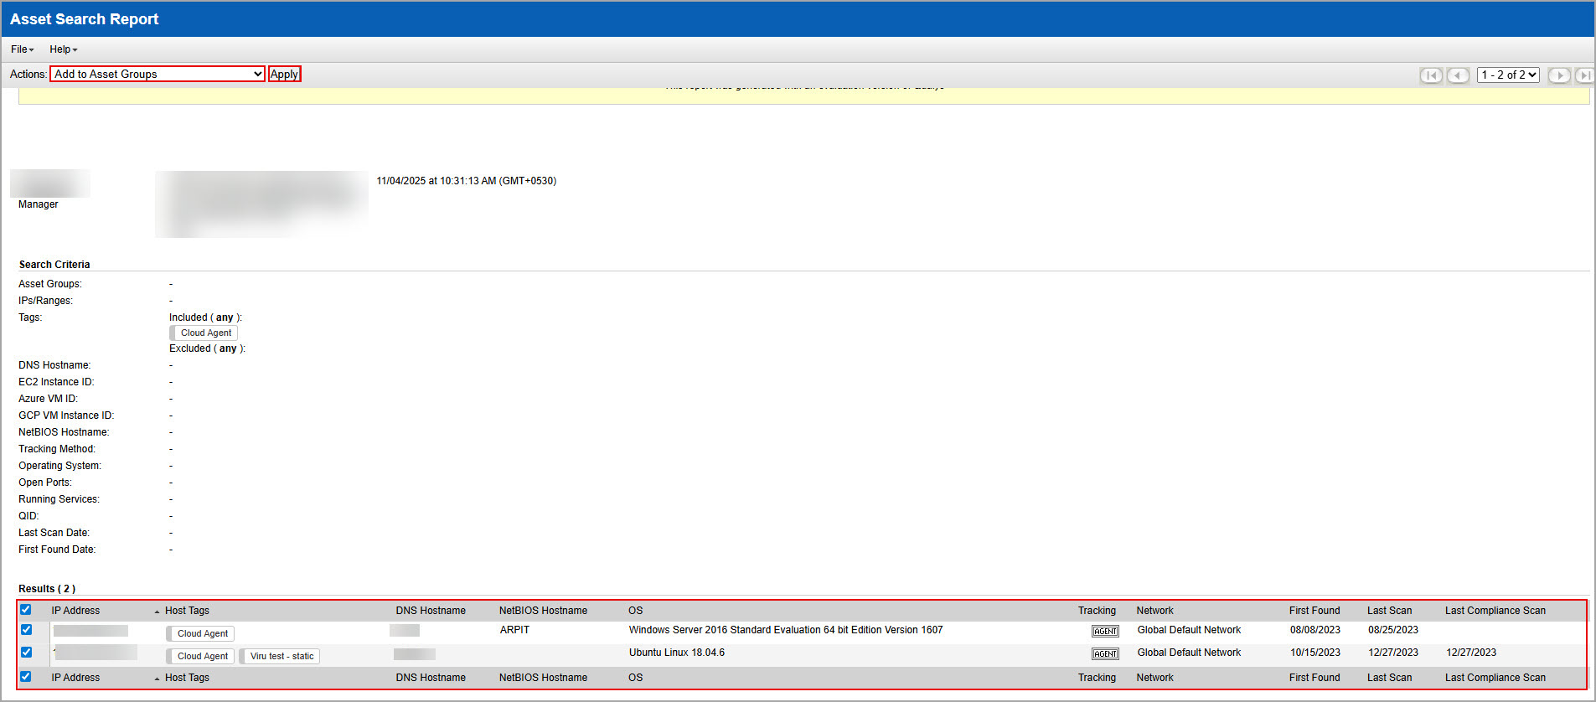Image resolution: width=1596 pixels, height=702 pixels.
Task: Click the next page arrow button
Action: pos(1559,75)
